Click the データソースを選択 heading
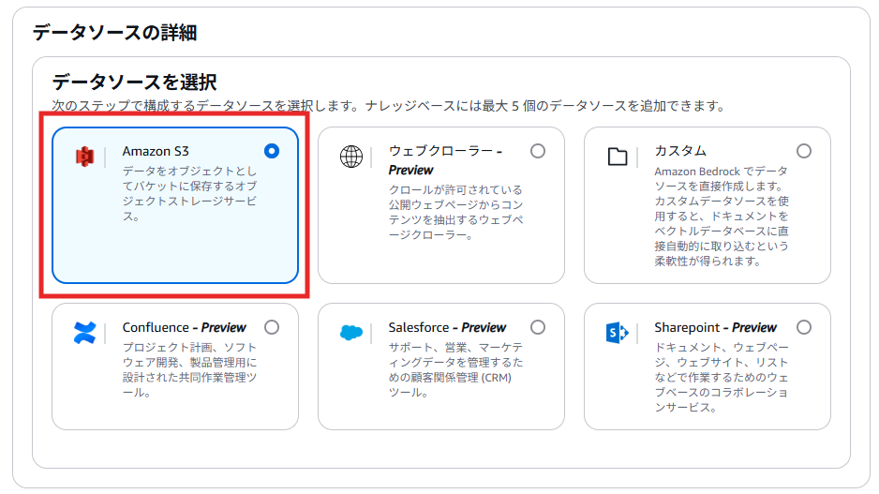The height and width of the screenshot is (494, 879). (x=135, y=82)
